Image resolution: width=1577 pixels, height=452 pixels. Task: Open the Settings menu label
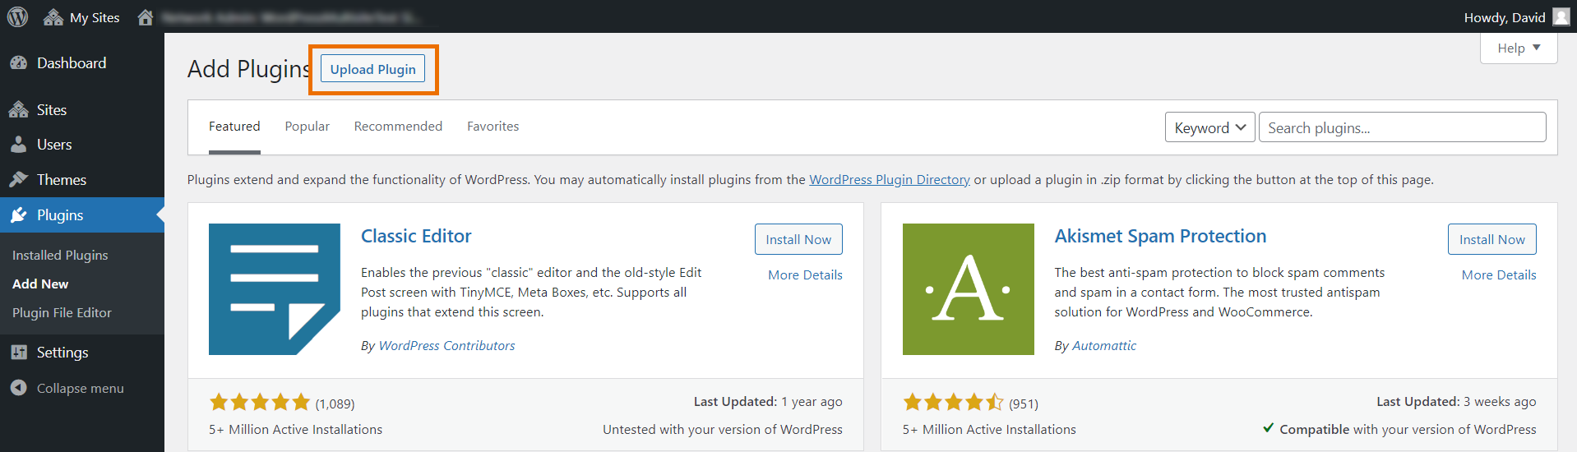(62, 352)
